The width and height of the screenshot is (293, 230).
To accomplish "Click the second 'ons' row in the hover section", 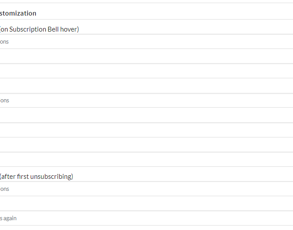I will click(x=146, y=101).
